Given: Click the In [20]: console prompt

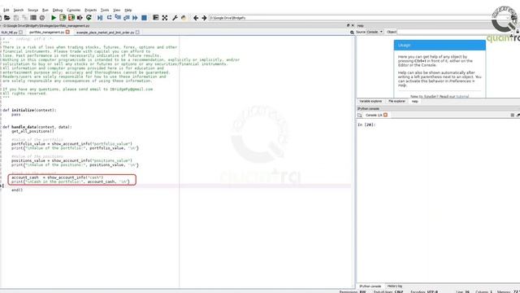Looking at the screenshot, I should tap(366, 125).
